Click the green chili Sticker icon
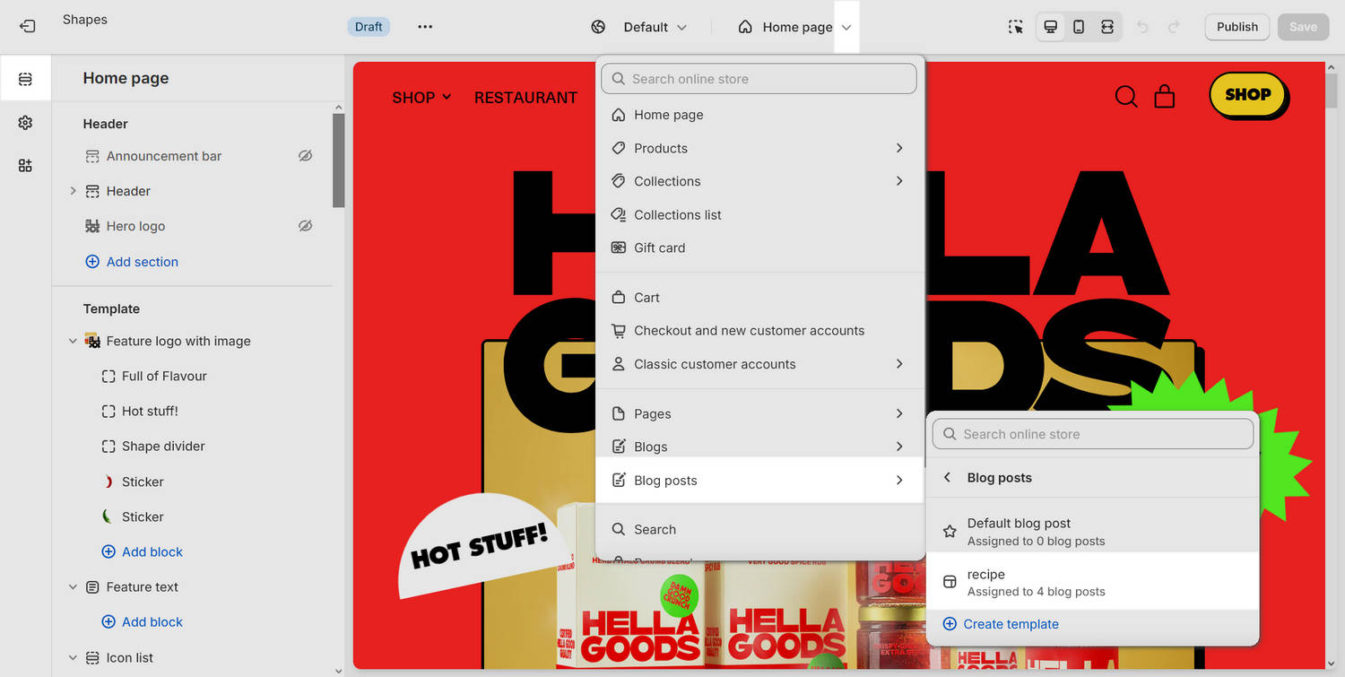The height and width of the screenshot is (677, 1345). pos(108,516)
